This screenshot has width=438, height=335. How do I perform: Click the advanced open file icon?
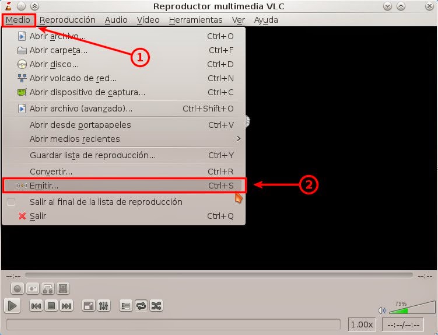point(22,109)
